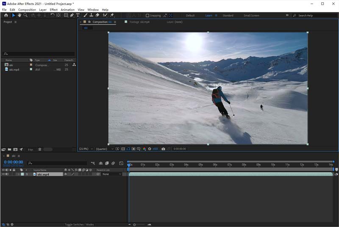
Task: Hide video of ski.mp4 layer eye
Action: [x=3, y=174]
